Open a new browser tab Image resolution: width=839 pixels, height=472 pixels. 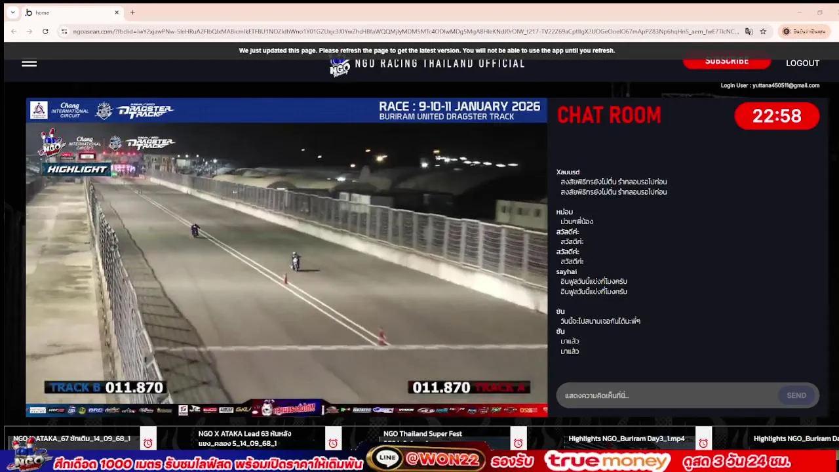132,12
